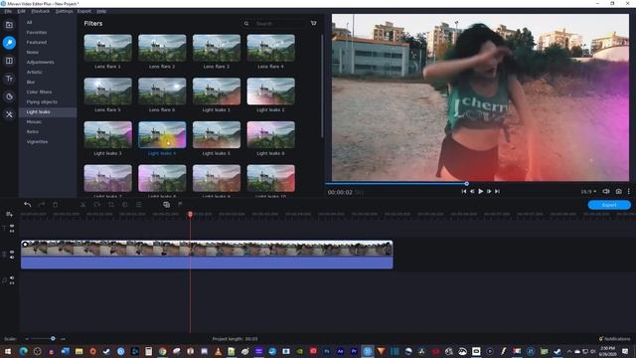
Task: Open the Transitions tab
Action: (x=9, y=61)
